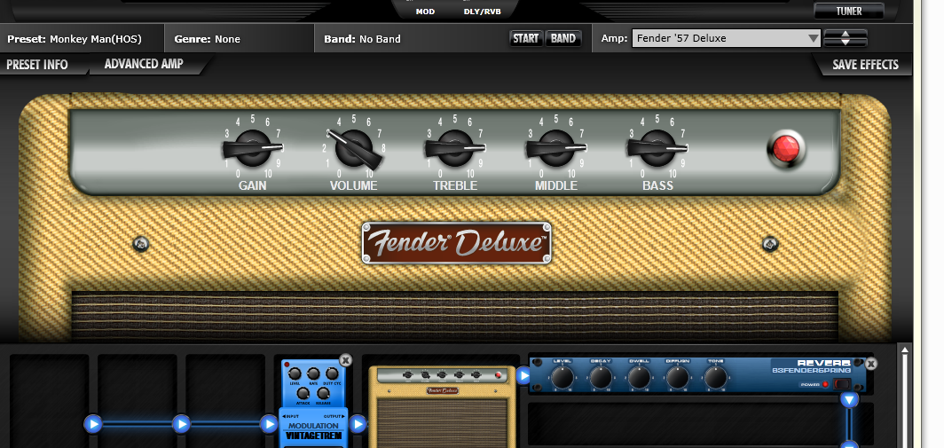
Task: Adjust the VOLUME knob on the amp
Action: click(x=354, y=148)
